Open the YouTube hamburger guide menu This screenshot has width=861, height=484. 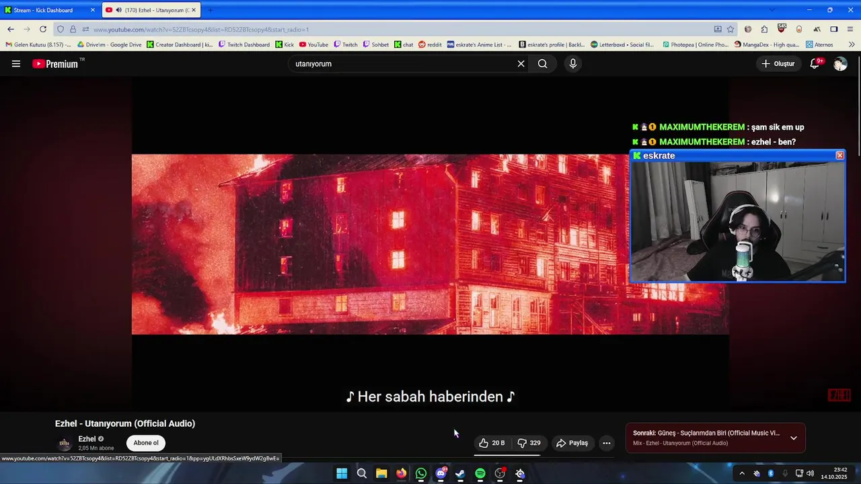[16, 64]
